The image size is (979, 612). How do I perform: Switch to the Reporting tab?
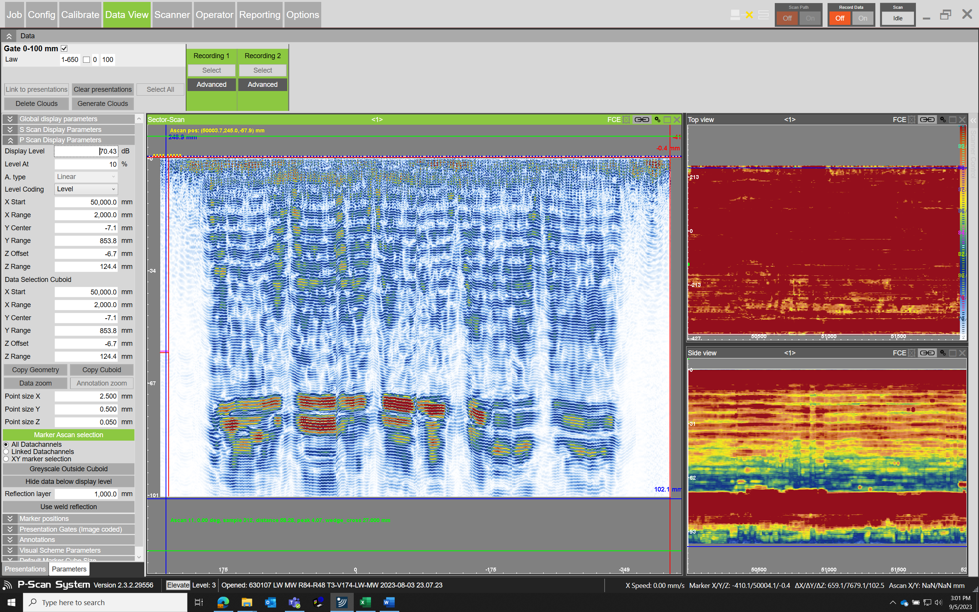pos(260,15)
